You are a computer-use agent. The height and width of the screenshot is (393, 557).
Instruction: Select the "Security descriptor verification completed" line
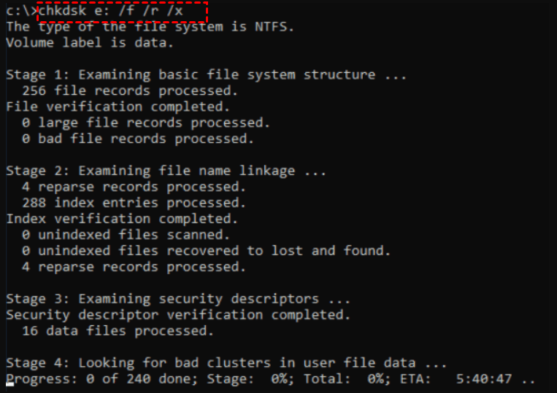click(x=177, y=315)
